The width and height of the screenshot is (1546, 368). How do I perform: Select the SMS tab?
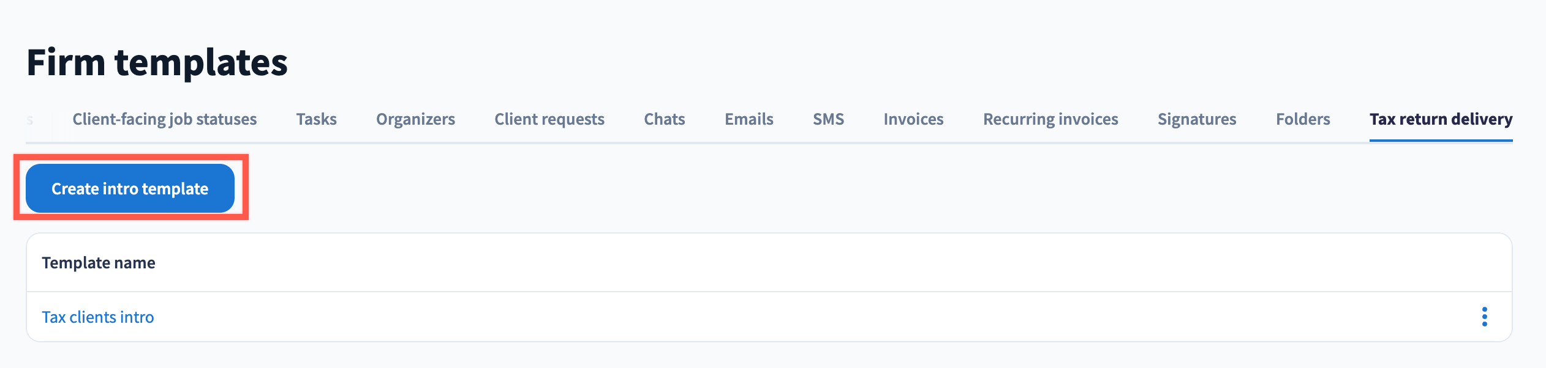point(828,119)
